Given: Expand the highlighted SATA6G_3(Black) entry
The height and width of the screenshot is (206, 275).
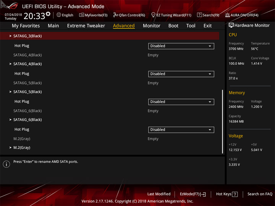Looking at the screenshot, I should coord(110,36).
